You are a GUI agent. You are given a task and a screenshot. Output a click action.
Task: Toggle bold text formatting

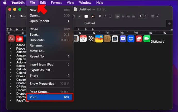pyautogui.click(x=100, y=16)
